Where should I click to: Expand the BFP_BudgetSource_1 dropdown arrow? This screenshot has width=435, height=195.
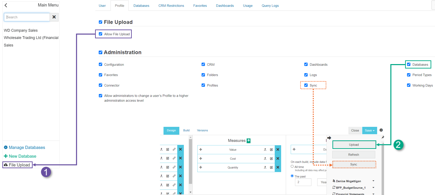pos(374,188)
